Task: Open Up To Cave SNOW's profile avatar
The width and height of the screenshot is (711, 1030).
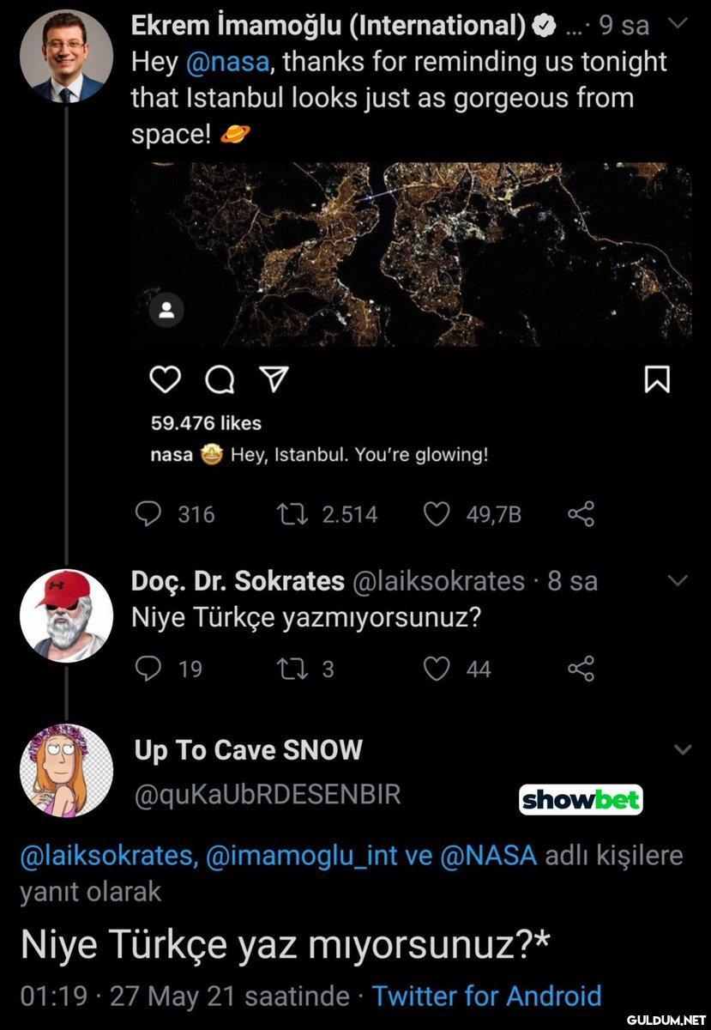Action: (x=66, y=770)
